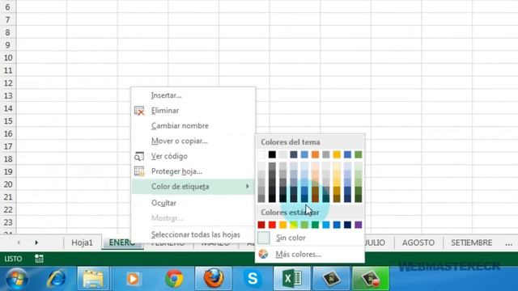
Task: Open File Explorer from the taskbar
Action: click(x=93, y=279)
